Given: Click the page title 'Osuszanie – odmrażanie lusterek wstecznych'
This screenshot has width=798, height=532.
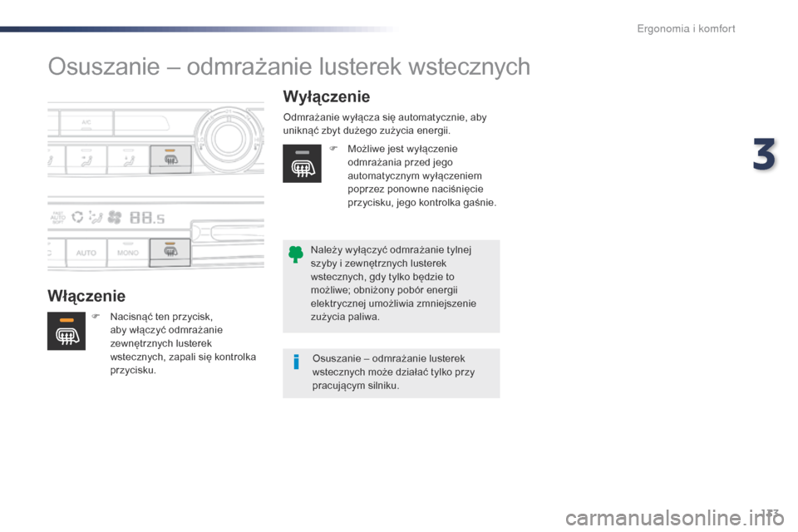Looking at the screenshot, I should (x=289, y=66).
